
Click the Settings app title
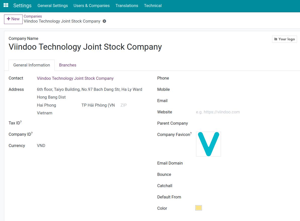[22, 6]
